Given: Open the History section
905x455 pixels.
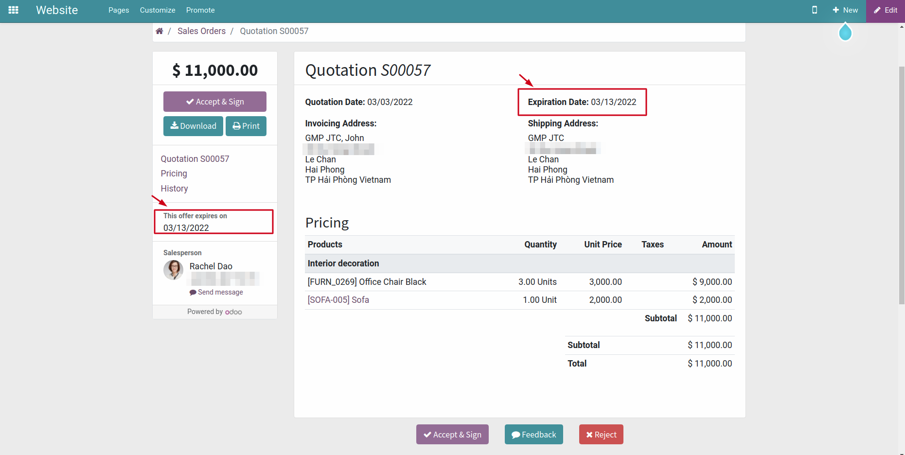Looking at the screenshot, I should [x=174, y=189].
